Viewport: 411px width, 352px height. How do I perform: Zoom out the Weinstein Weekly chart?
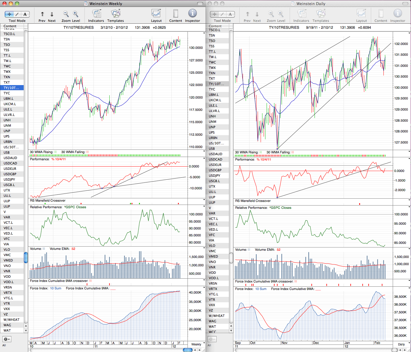click(x=66, y=14)
